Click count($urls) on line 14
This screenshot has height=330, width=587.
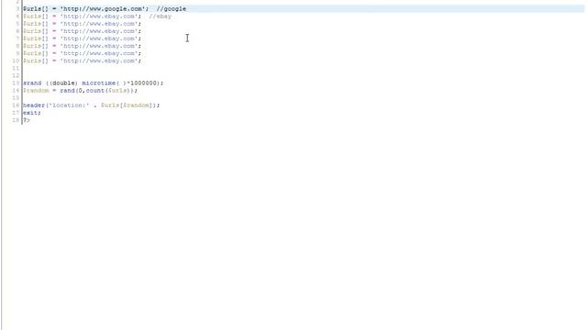coord(110,91)
